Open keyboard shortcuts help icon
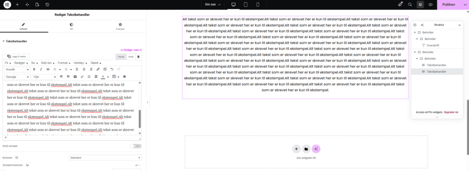The image size is (469, 171). coord(125,77)
